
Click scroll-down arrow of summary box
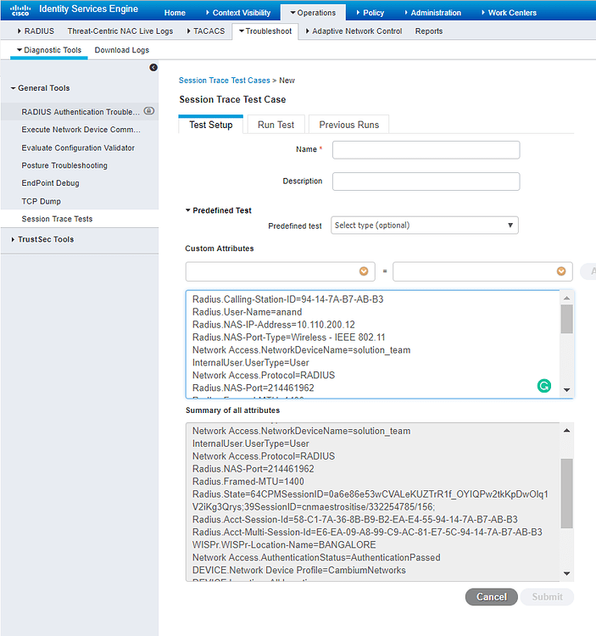[566, 573]
